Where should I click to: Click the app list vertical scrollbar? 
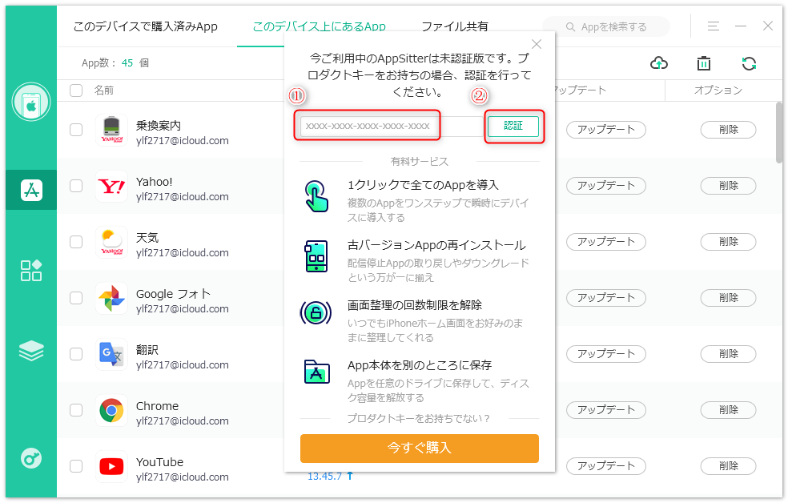[x=779, y=133]
